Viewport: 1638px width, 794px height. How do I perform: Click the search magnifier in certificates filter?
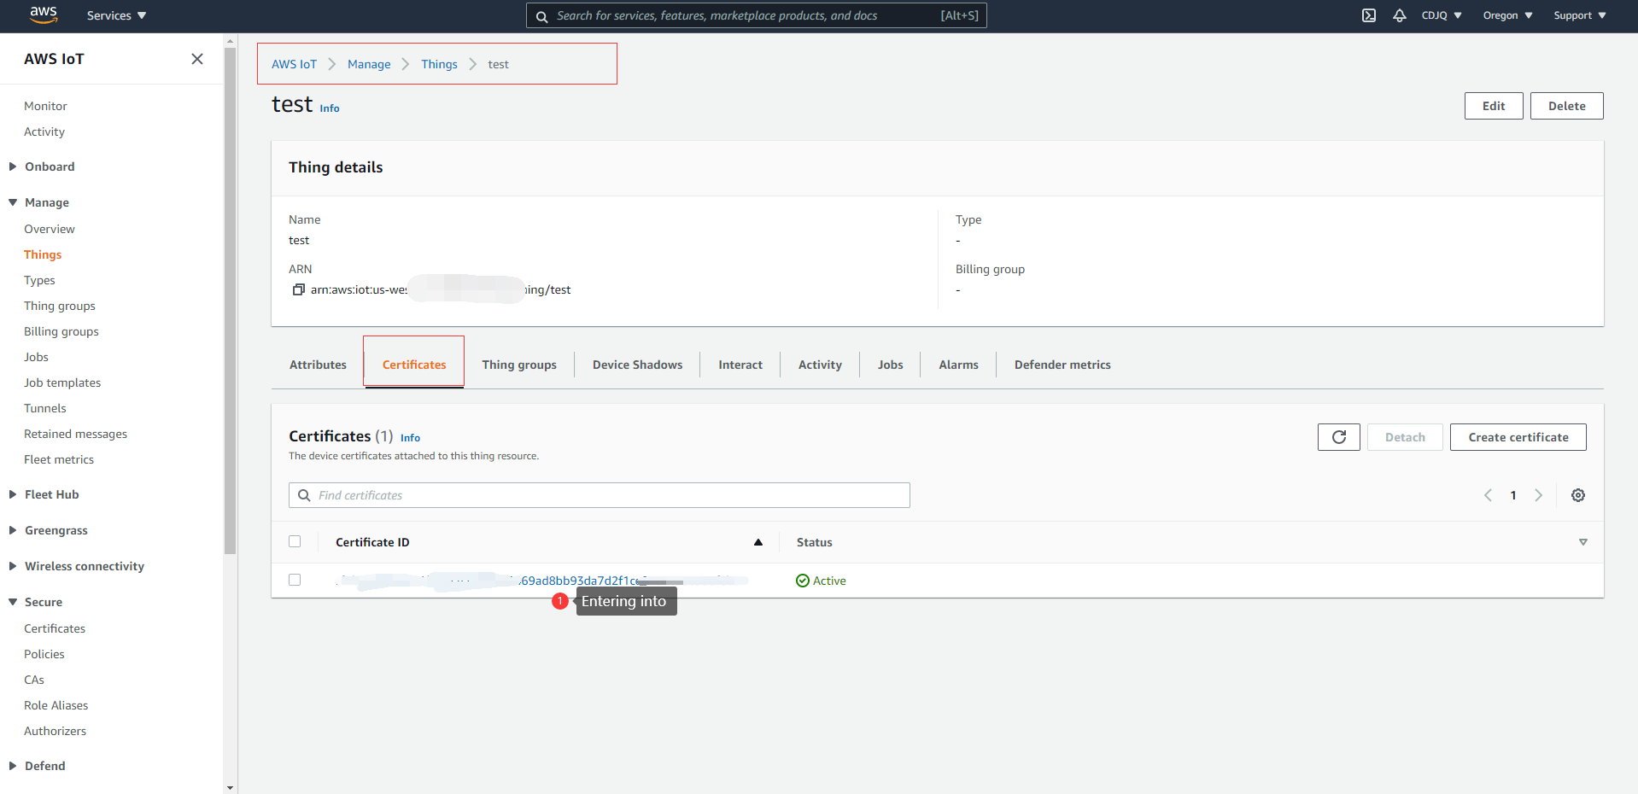[x=304, y=495]
